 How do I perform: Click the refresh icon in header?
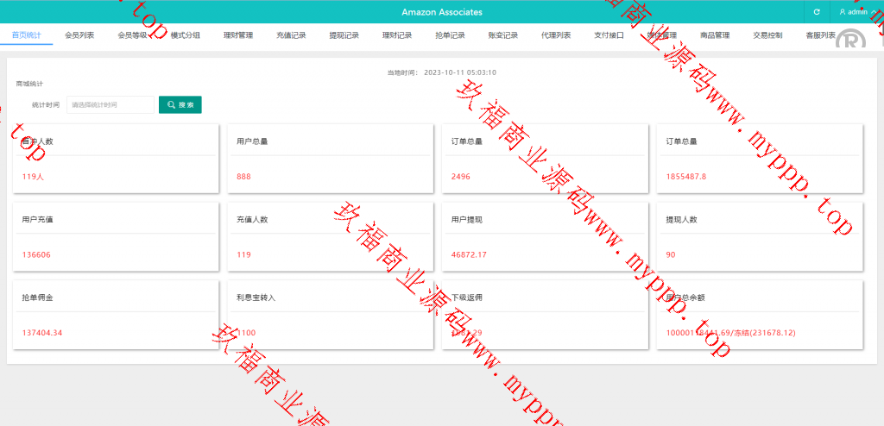[817, 12]
